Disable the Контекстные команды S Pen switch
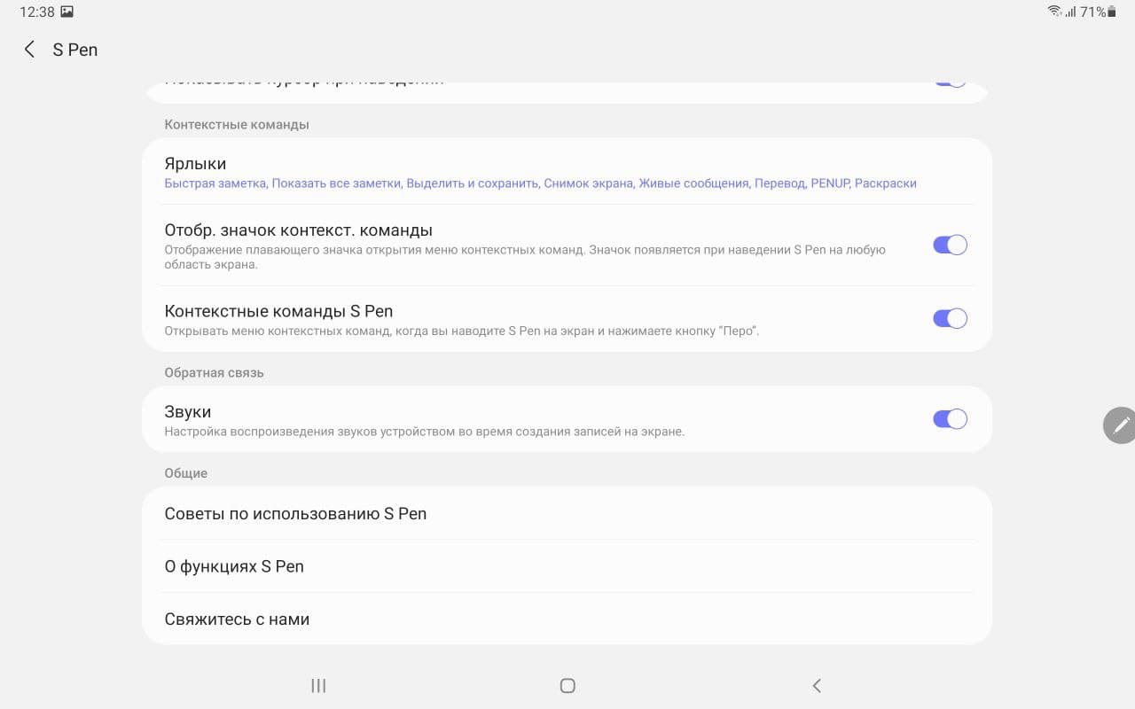Viewport: 1135px width, 709px height. click(x=949, y=319)
